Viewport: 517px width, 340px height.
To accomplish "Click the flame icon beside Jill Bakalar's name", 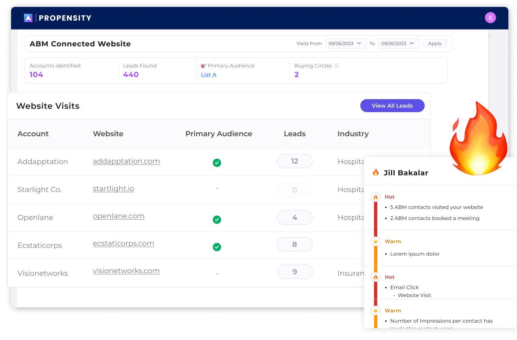I will (375, 172).
